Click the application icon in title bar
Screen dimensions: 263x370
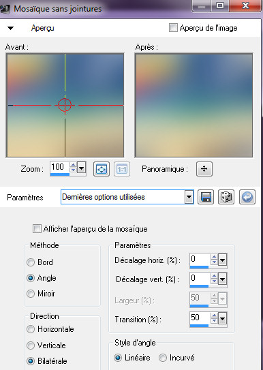(5, 9)
